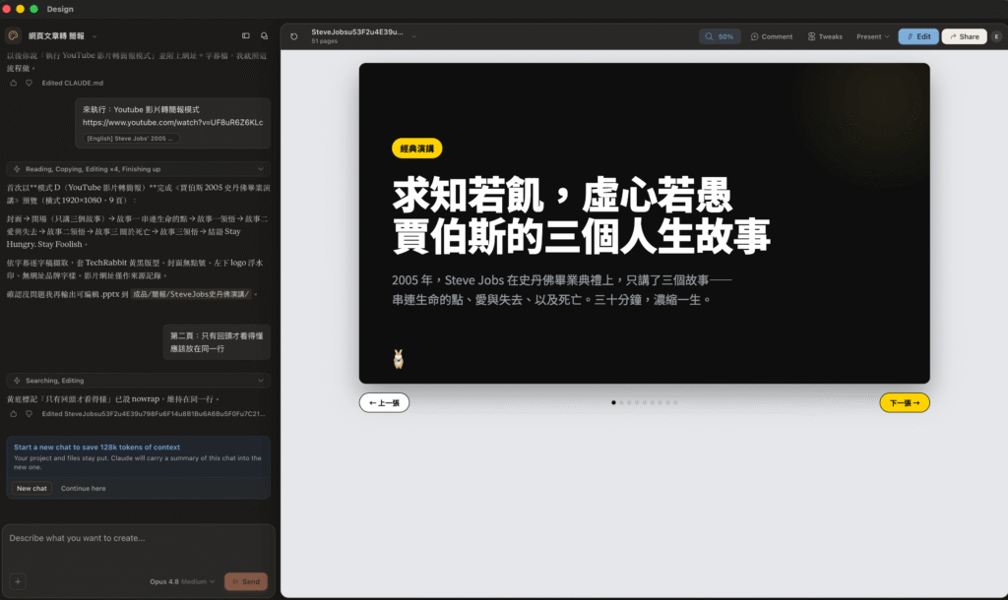The image size is (1008, 600).
Task: Click lightning icon beside Reading, Copying
Action: 17,169
